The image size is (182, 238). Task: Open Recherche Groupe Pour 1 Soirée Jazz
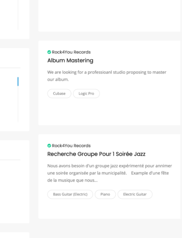click(96, 154)
